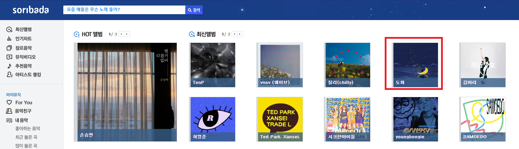Go to previous HOT 앨범 page
The height and width of the screenshot is (149, 519).
point(121,34)
